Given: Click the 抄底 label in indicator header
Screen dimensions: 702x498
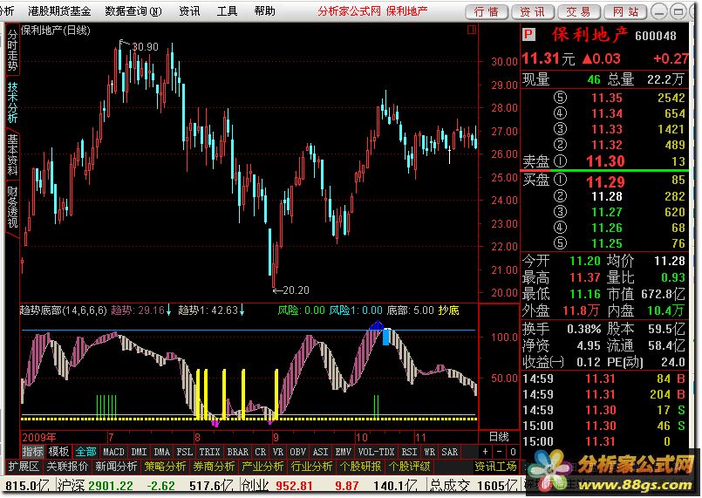Looking at the screenshot, I should [x=448, y=310].
